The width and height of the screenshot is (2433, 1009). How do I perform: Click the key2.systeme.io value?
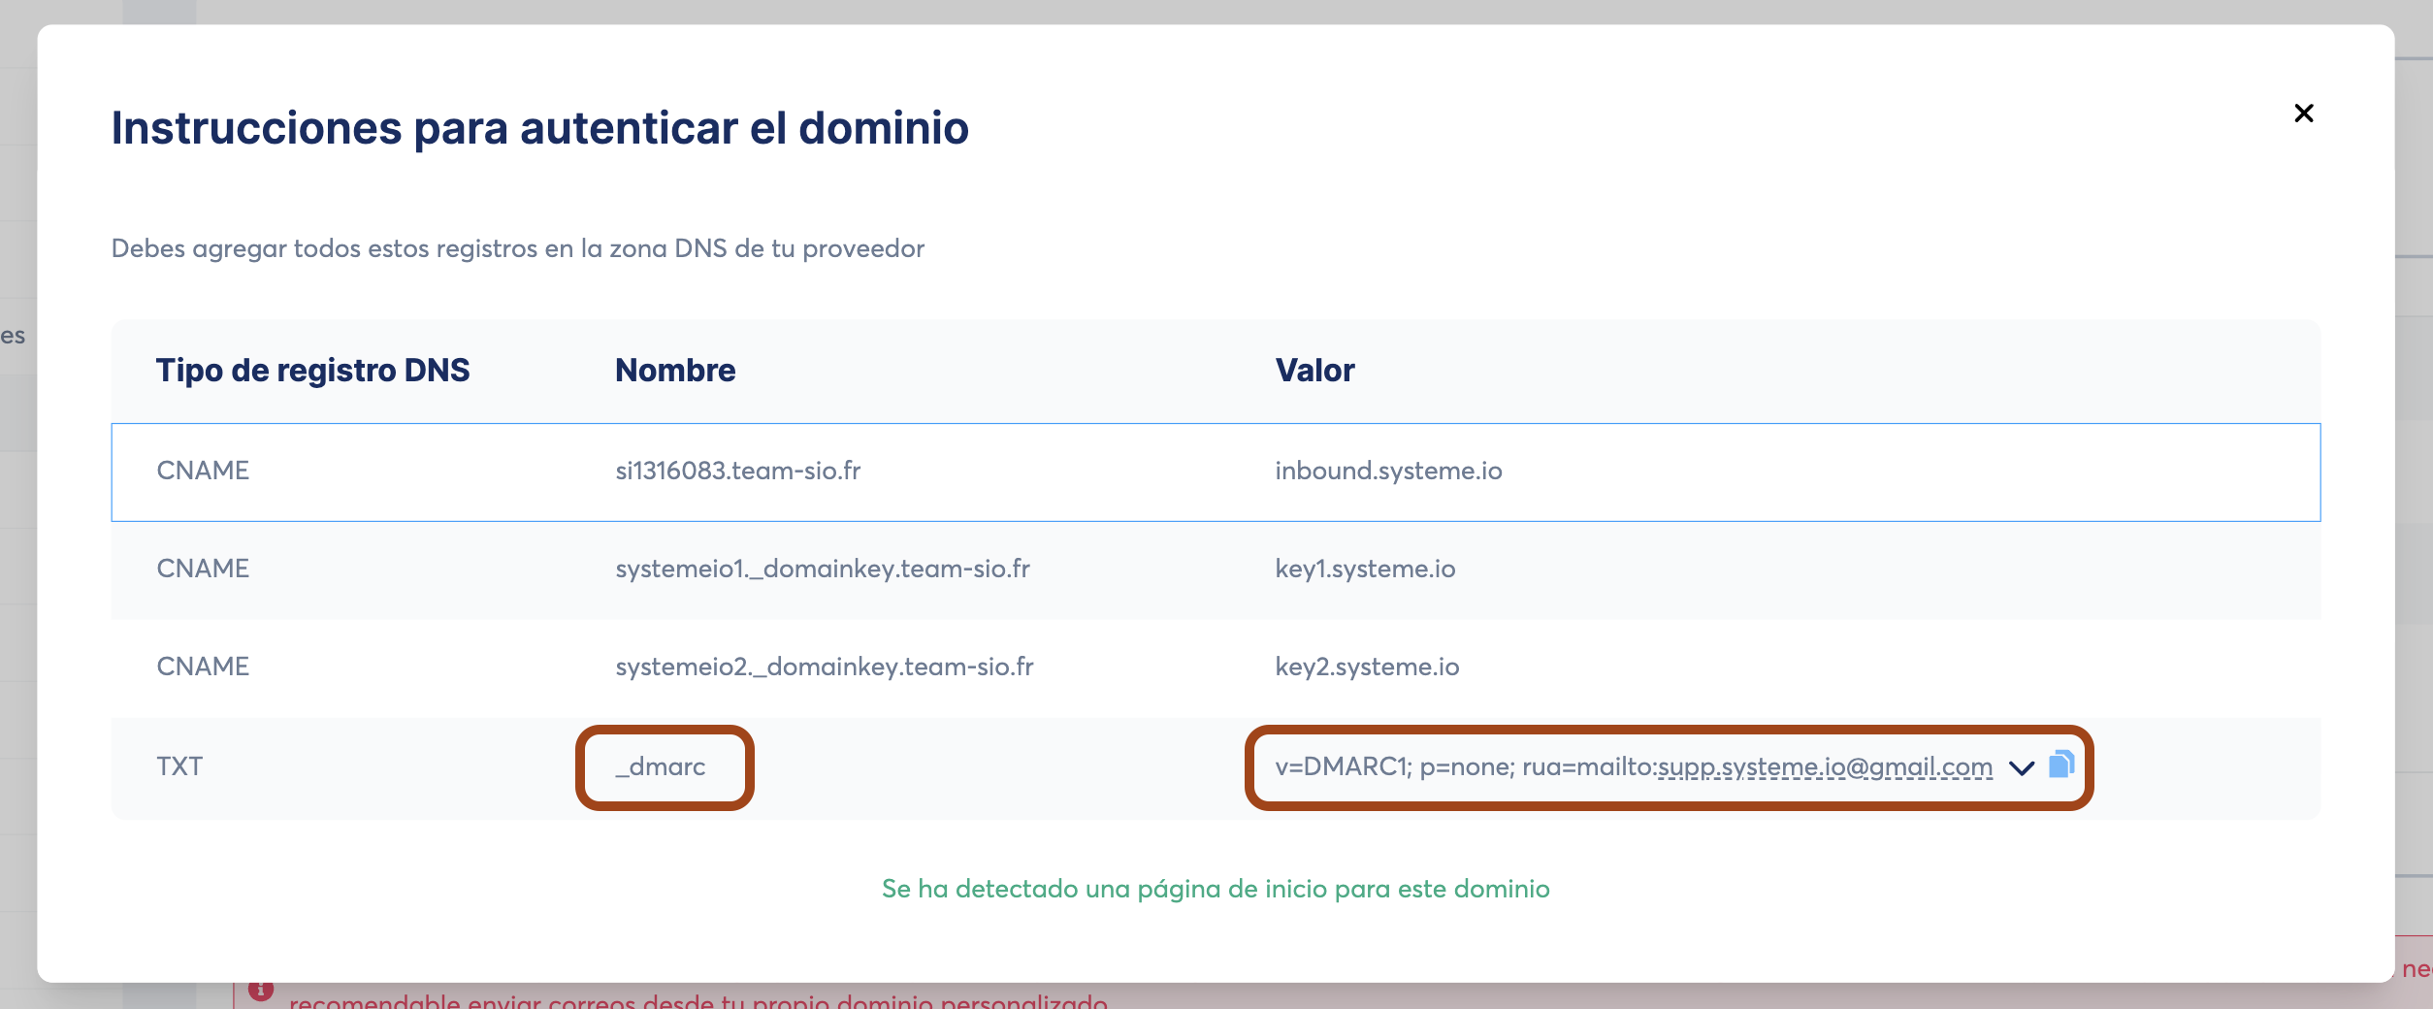click(x=1367, y=667)
